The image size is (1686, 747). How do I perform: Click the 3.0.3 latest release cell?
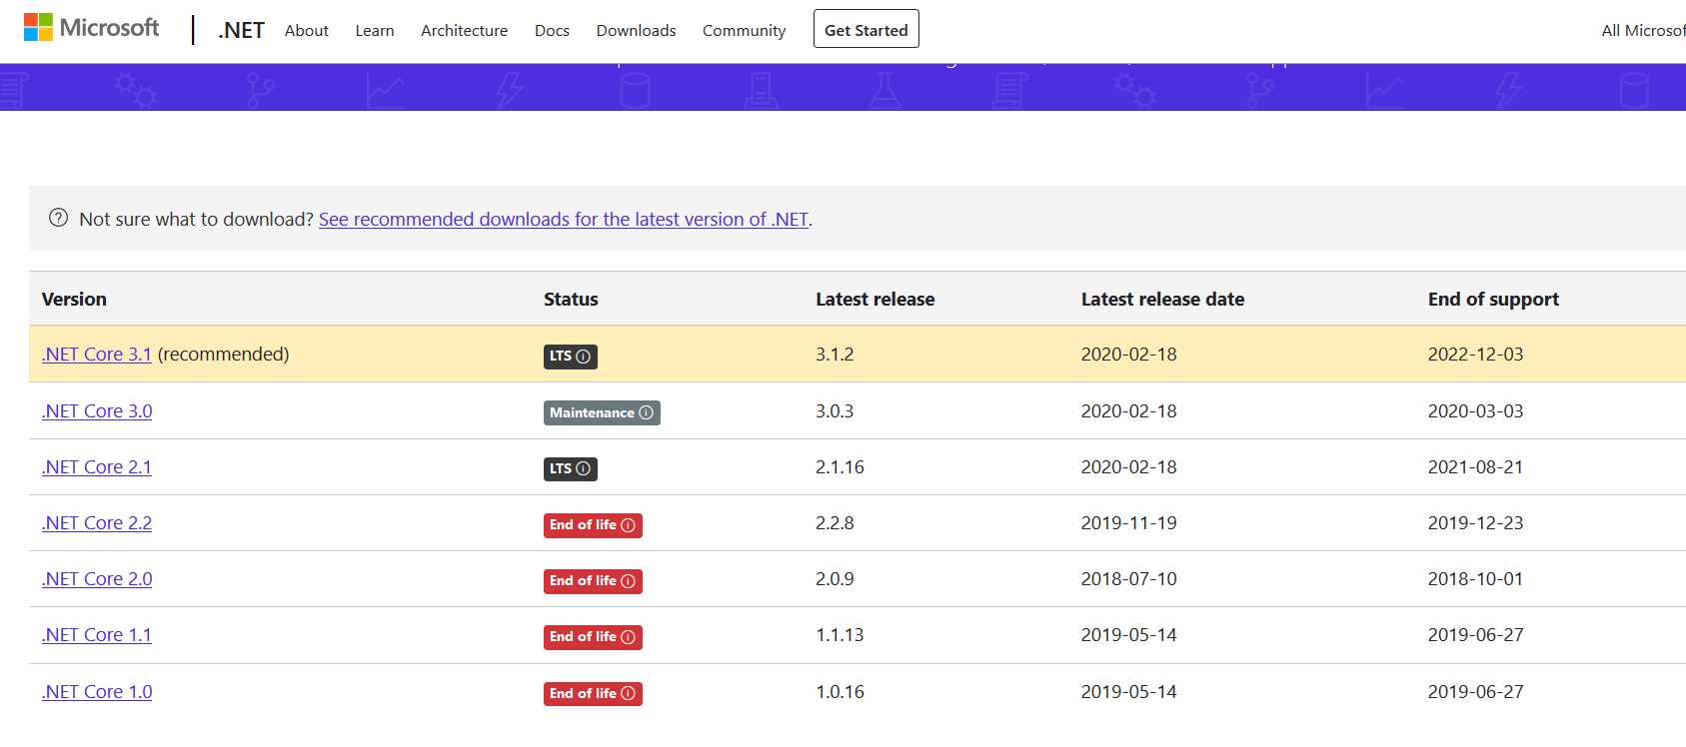click(835, 410)
